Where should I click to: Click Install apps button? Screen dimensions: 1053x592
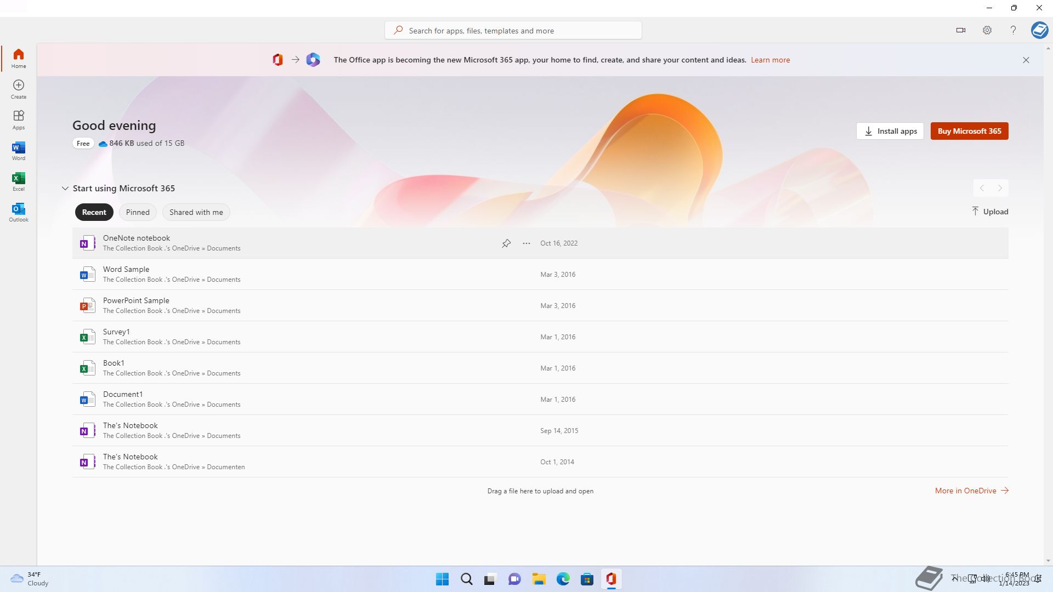coord(890,131)
